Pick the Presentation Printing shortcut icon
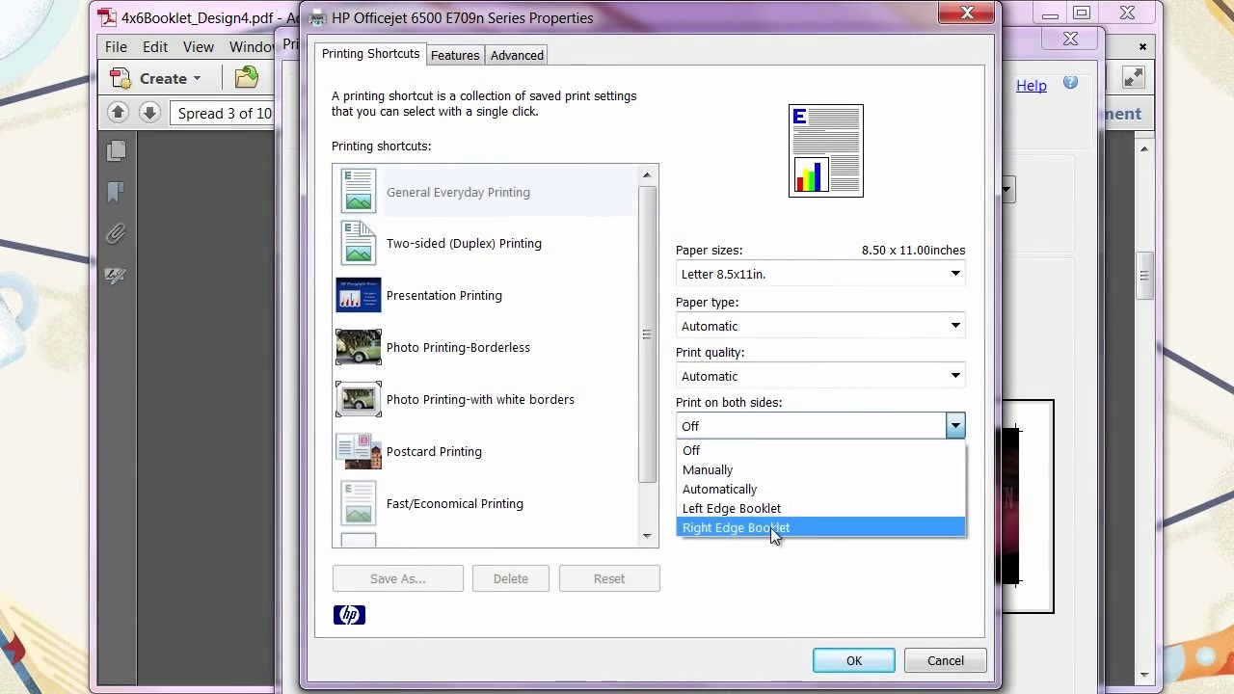Image resolution: width=1234 pixels, height=694 pixels. click(x=358, y=295)
